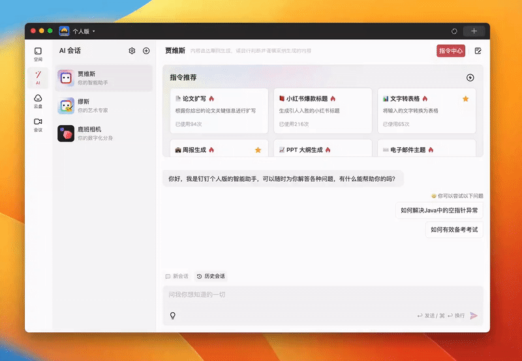
Task: Add a new AI assistant via plus icon
Action: click(x=146, y=51)
